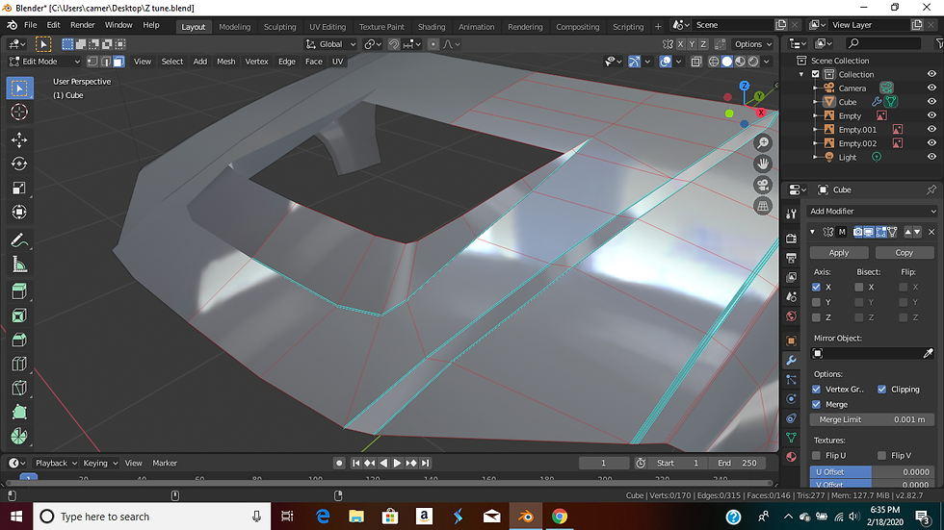
Task: Open the Edit Mode dropdown
Action: point(44,62)
